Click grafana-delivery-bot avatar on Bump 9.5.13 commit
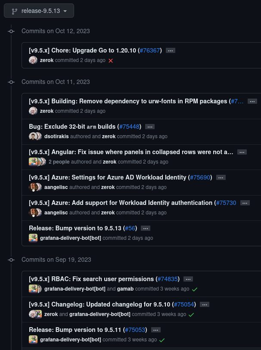261x350 pixels. coord(33,238)
